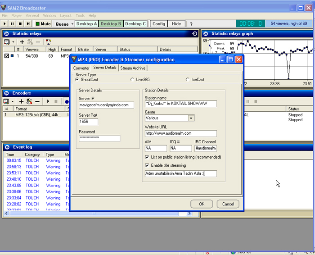Viewport: 315px width, 255px height.
Task: Click the Server IP field
Action: tap(106, 105)
